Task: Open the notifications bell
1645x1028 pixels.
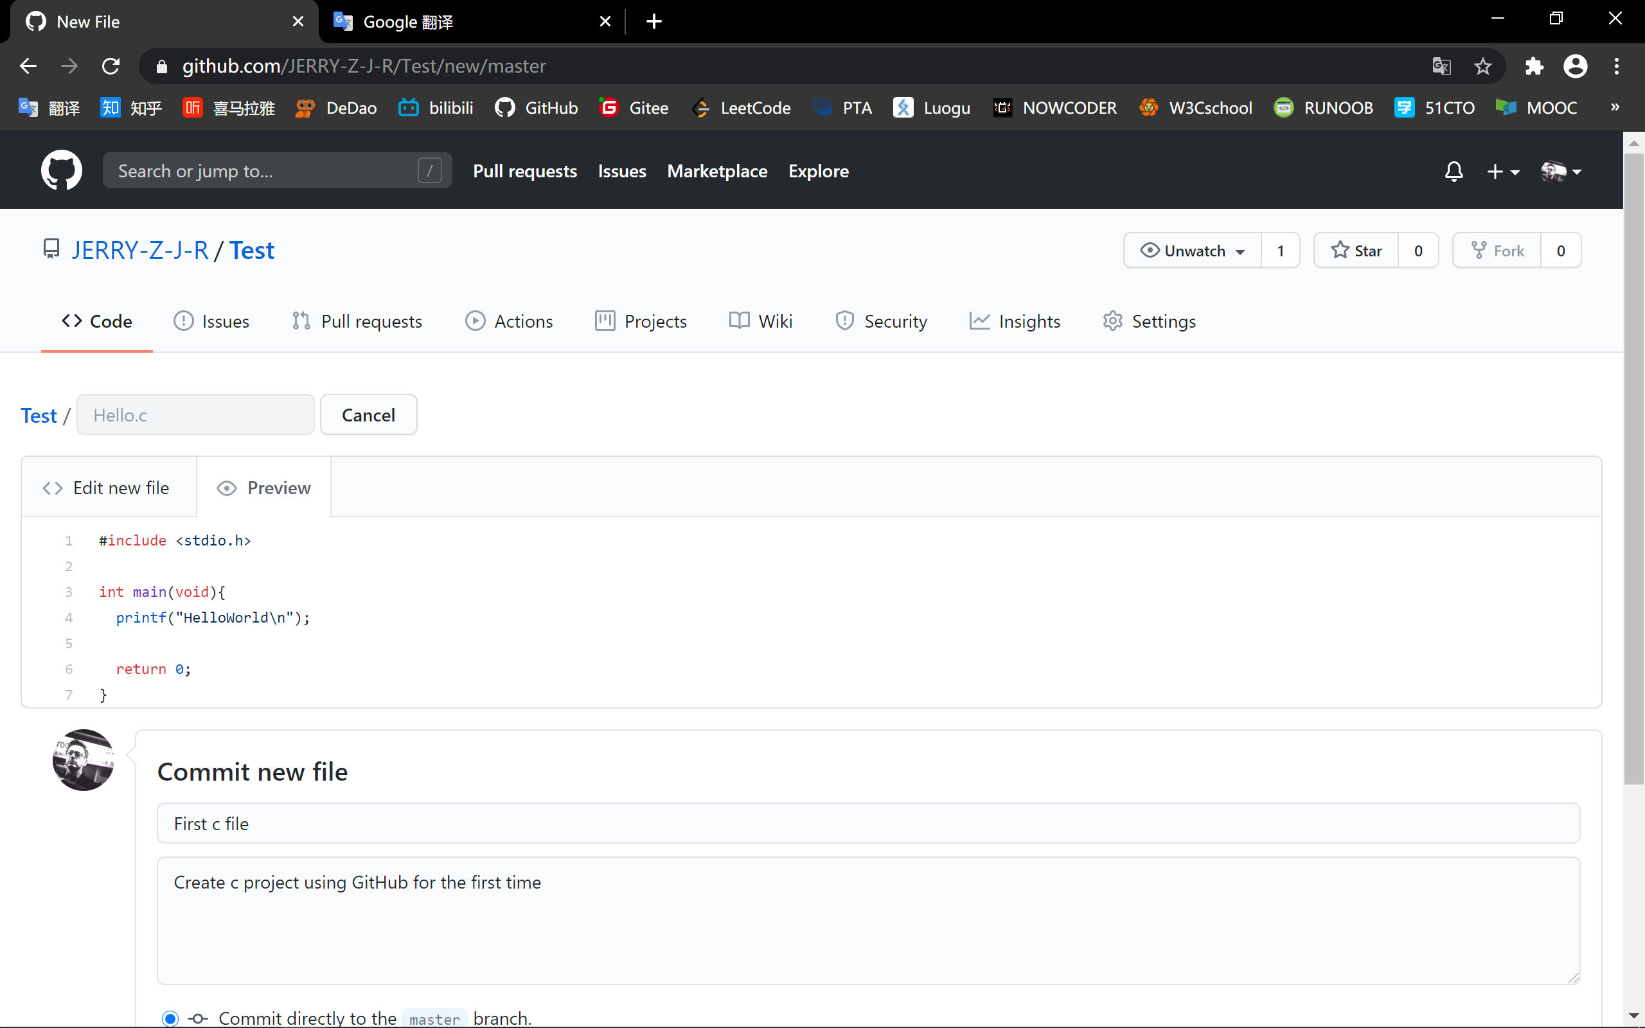Action: tap(1454, 172)
